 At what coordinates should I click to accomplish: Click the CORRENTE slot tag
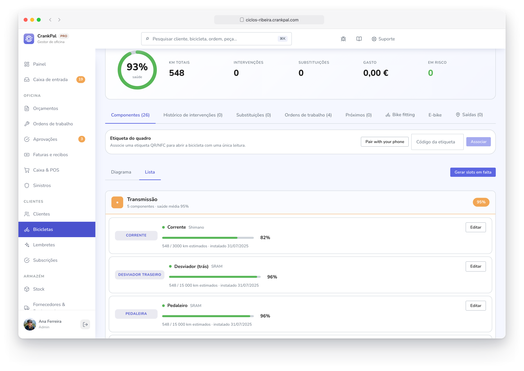point(136,236)
